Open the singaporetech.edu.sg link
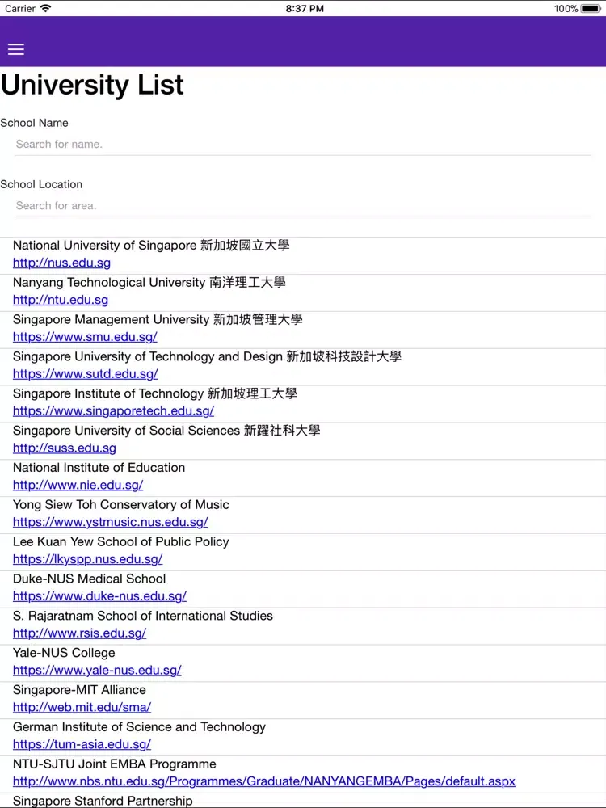This screenshot has width=606, height=808. point(113,411)
